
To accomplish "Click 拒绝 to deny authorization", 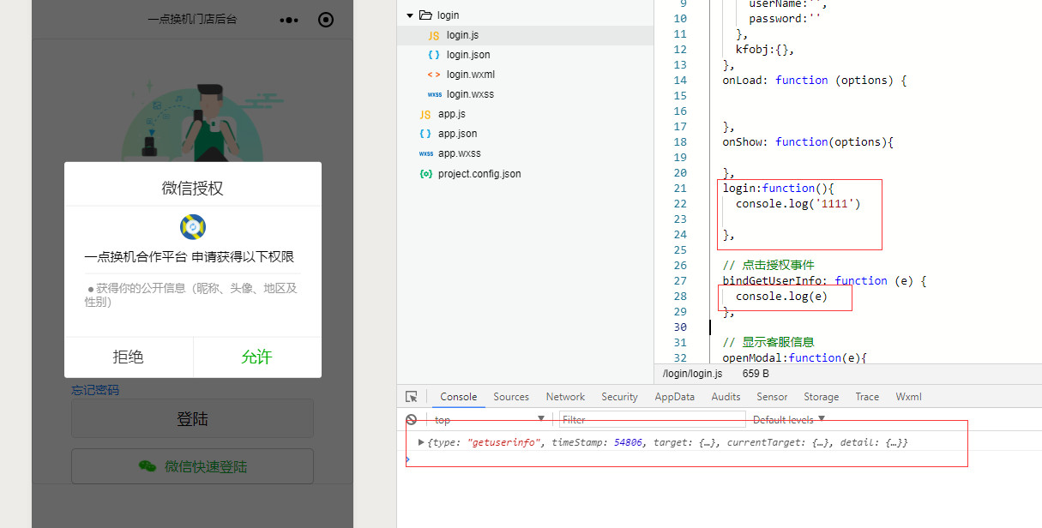I will pos(129,357).
